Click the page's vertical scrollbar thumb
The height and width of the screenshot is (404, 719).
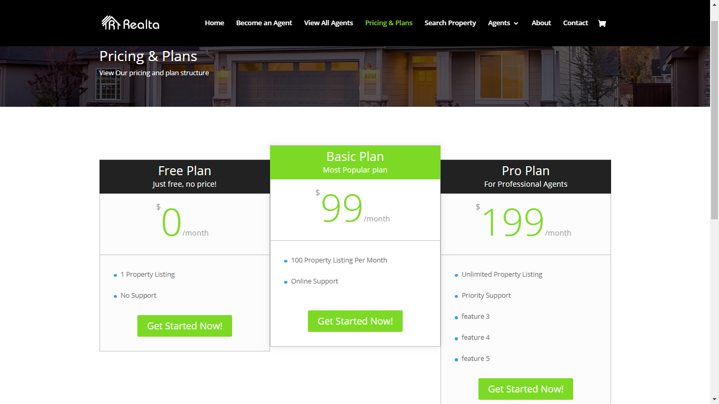(x=714, y=121)
